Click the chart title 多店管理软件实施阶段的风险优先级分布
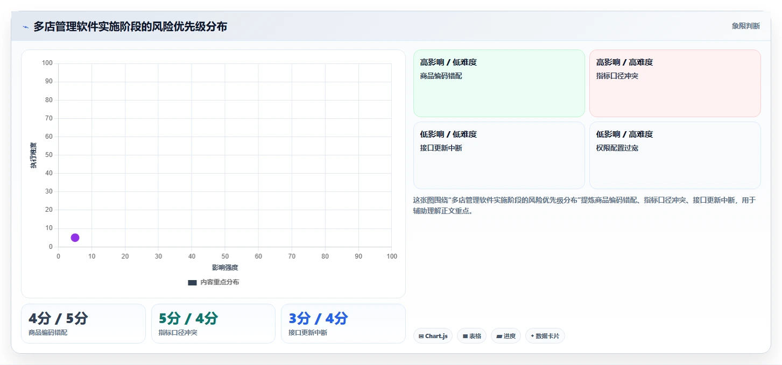This screenshot has width=782, height=365. click(130, 26)
